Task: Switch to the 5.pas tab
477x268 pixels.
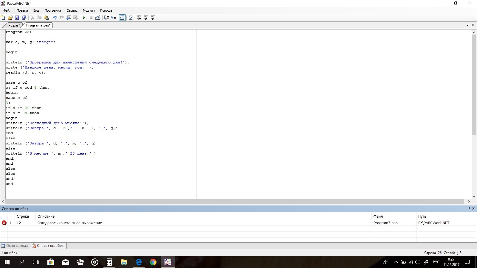Action: 14,25
